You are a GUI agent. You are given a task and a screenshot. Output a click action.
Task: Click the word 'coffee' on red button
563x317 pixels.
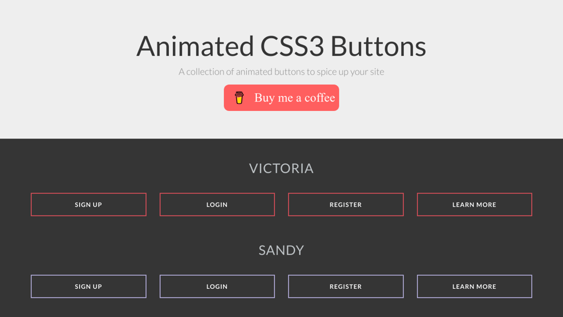point(320,98)
